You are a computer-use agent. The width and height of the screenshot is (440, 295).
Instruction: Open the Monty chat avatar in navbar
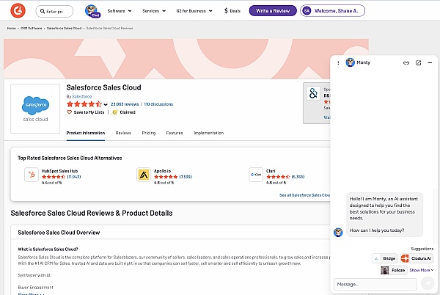92,11
